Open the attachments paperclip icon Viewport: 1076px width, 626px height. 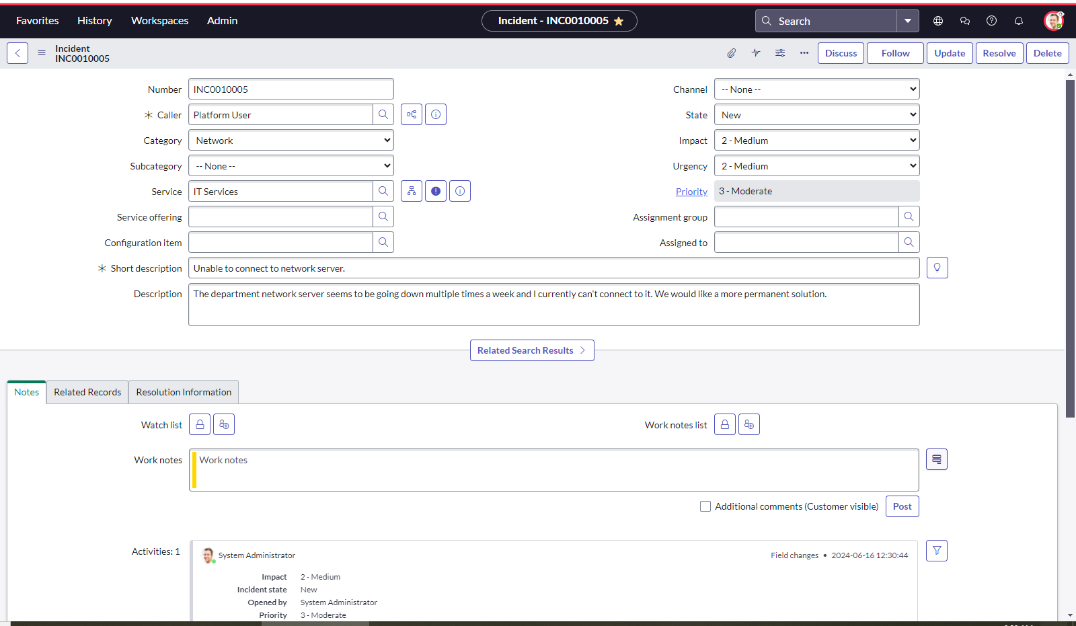pyautogui.click(x=732, y=53)
